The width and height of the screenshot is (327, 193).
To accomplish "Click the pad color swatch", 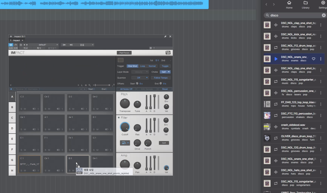I will (120, 60).
